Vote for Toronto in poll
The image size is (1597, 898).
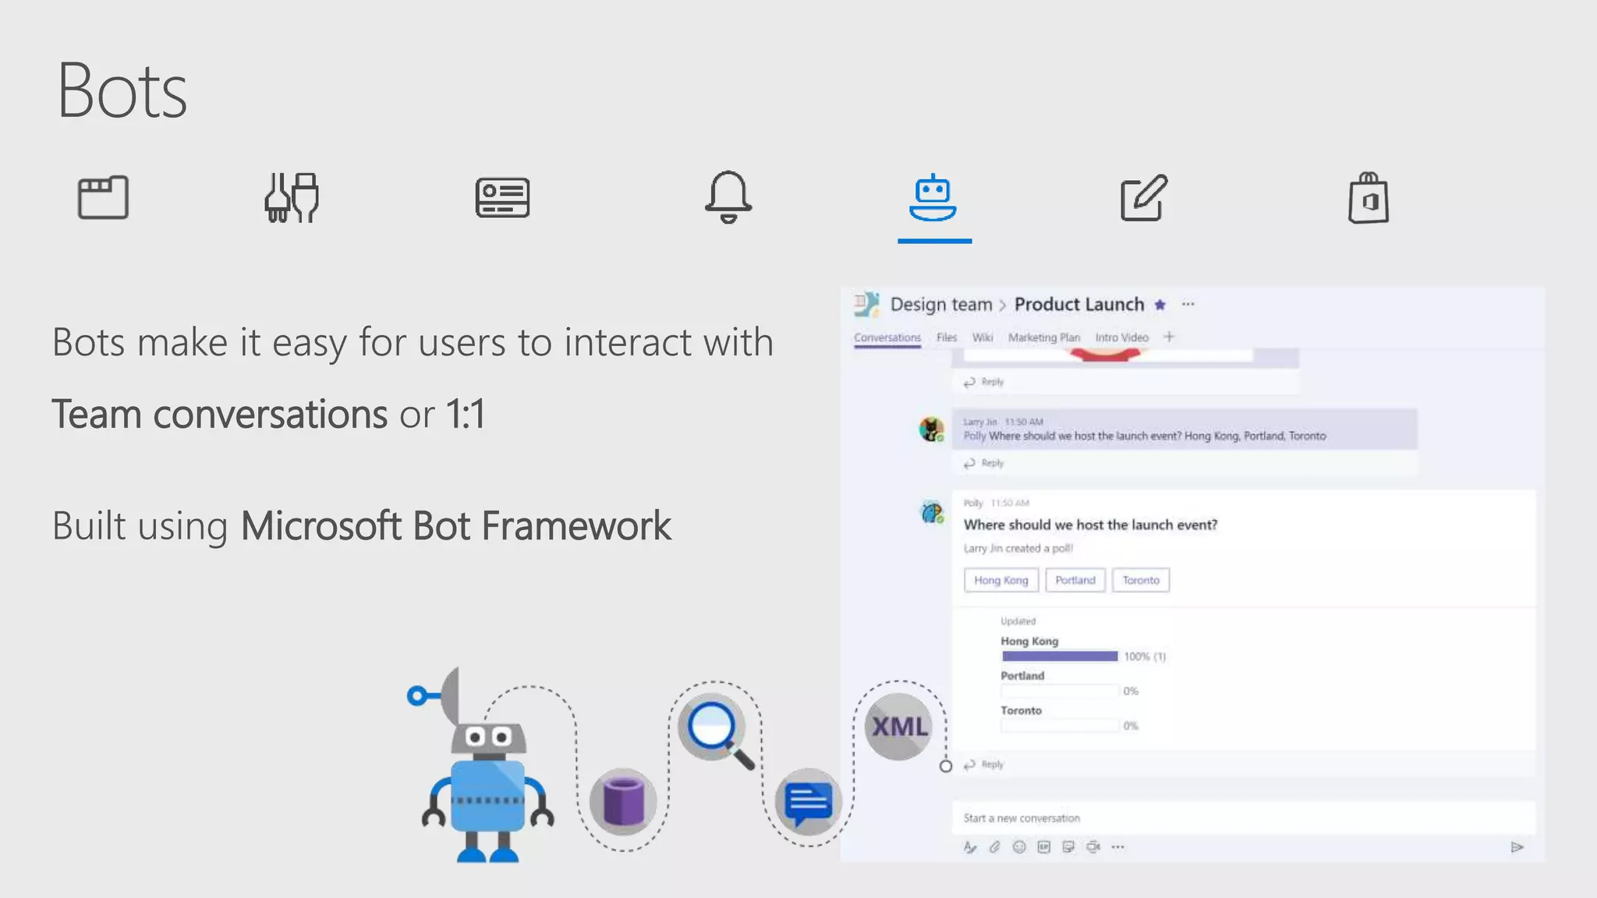(1141, 580)
